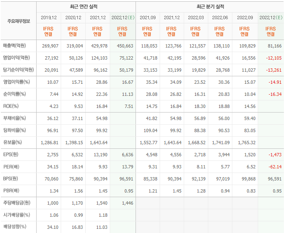Click sales value 319,004
Image resolution: width=286 pixels, height=233 pixels.
click(x=74, y=46)
